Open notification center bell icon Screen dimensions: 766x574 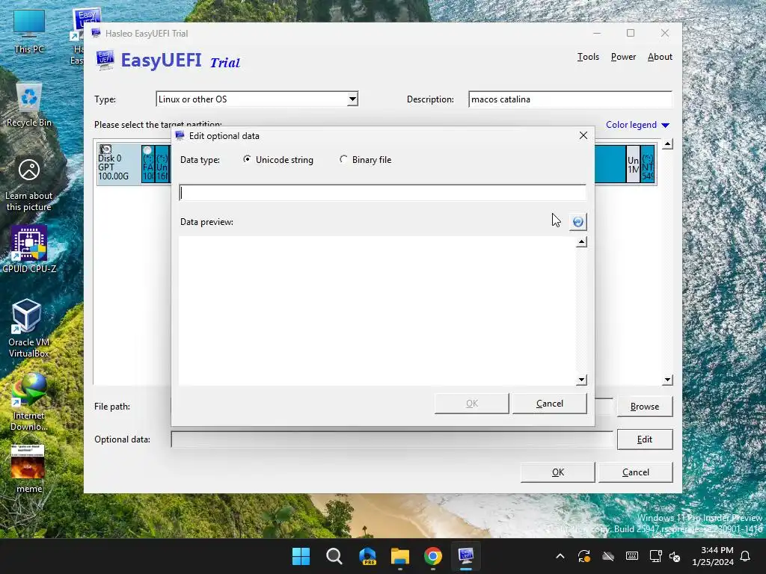pyautogui.click(x=746, y=556)
